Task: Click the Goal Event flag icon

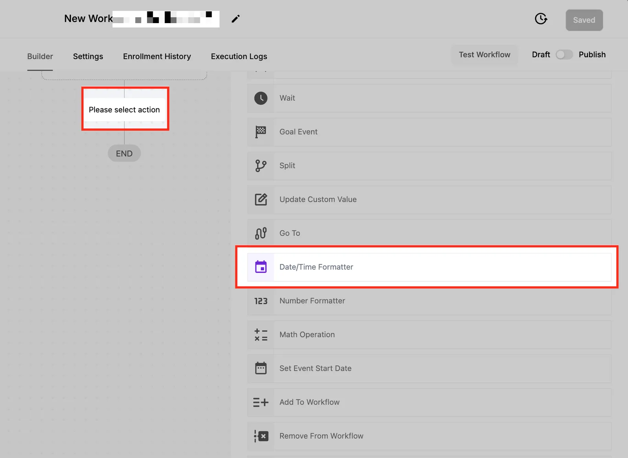Action: 261,132
